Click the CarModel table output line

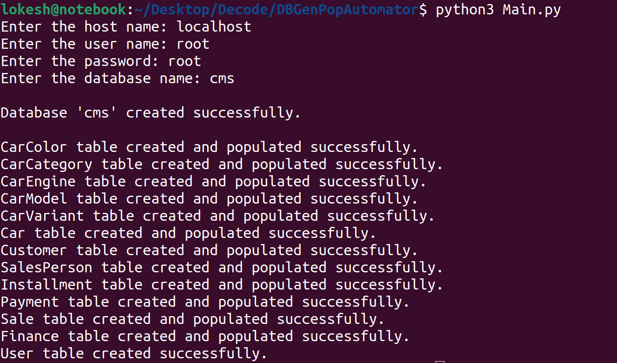point(209,198)
